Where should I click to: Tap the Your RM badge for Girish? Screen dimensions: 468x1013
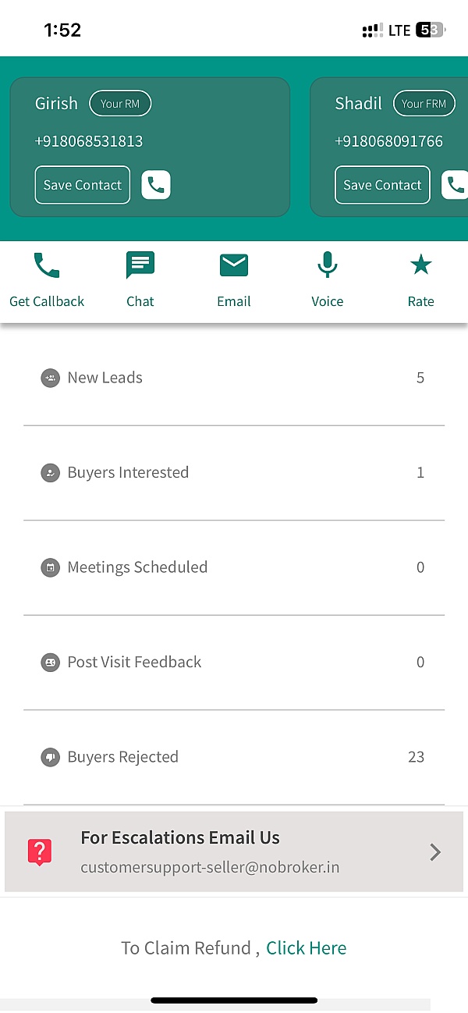[x=120, y=104]
